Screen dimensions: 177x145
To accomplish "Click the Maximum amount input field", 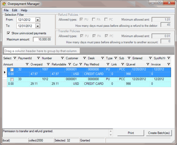I will [42, 39].
